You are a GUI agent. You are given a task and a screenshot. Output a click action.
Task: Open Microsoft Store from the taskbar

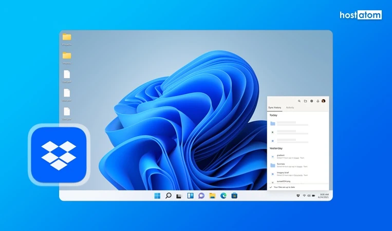(234, 196)
